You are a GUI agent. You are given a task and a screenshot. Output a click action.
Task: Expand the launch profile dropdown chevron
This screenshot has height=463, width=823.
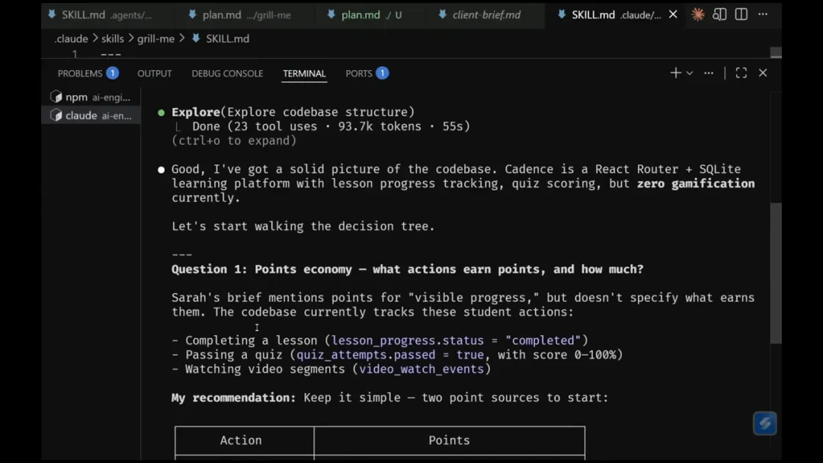690,73
